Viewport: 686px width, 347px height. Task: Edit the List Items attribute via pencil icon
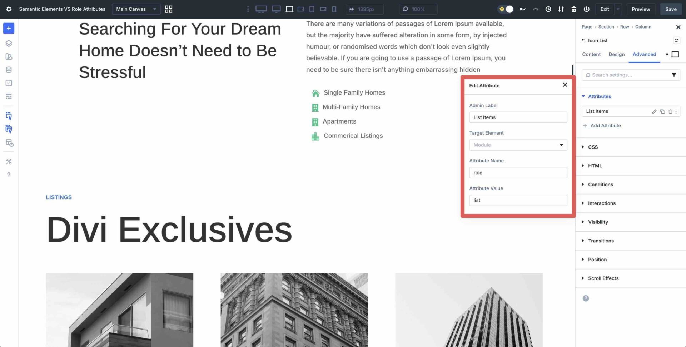point(654,111)
